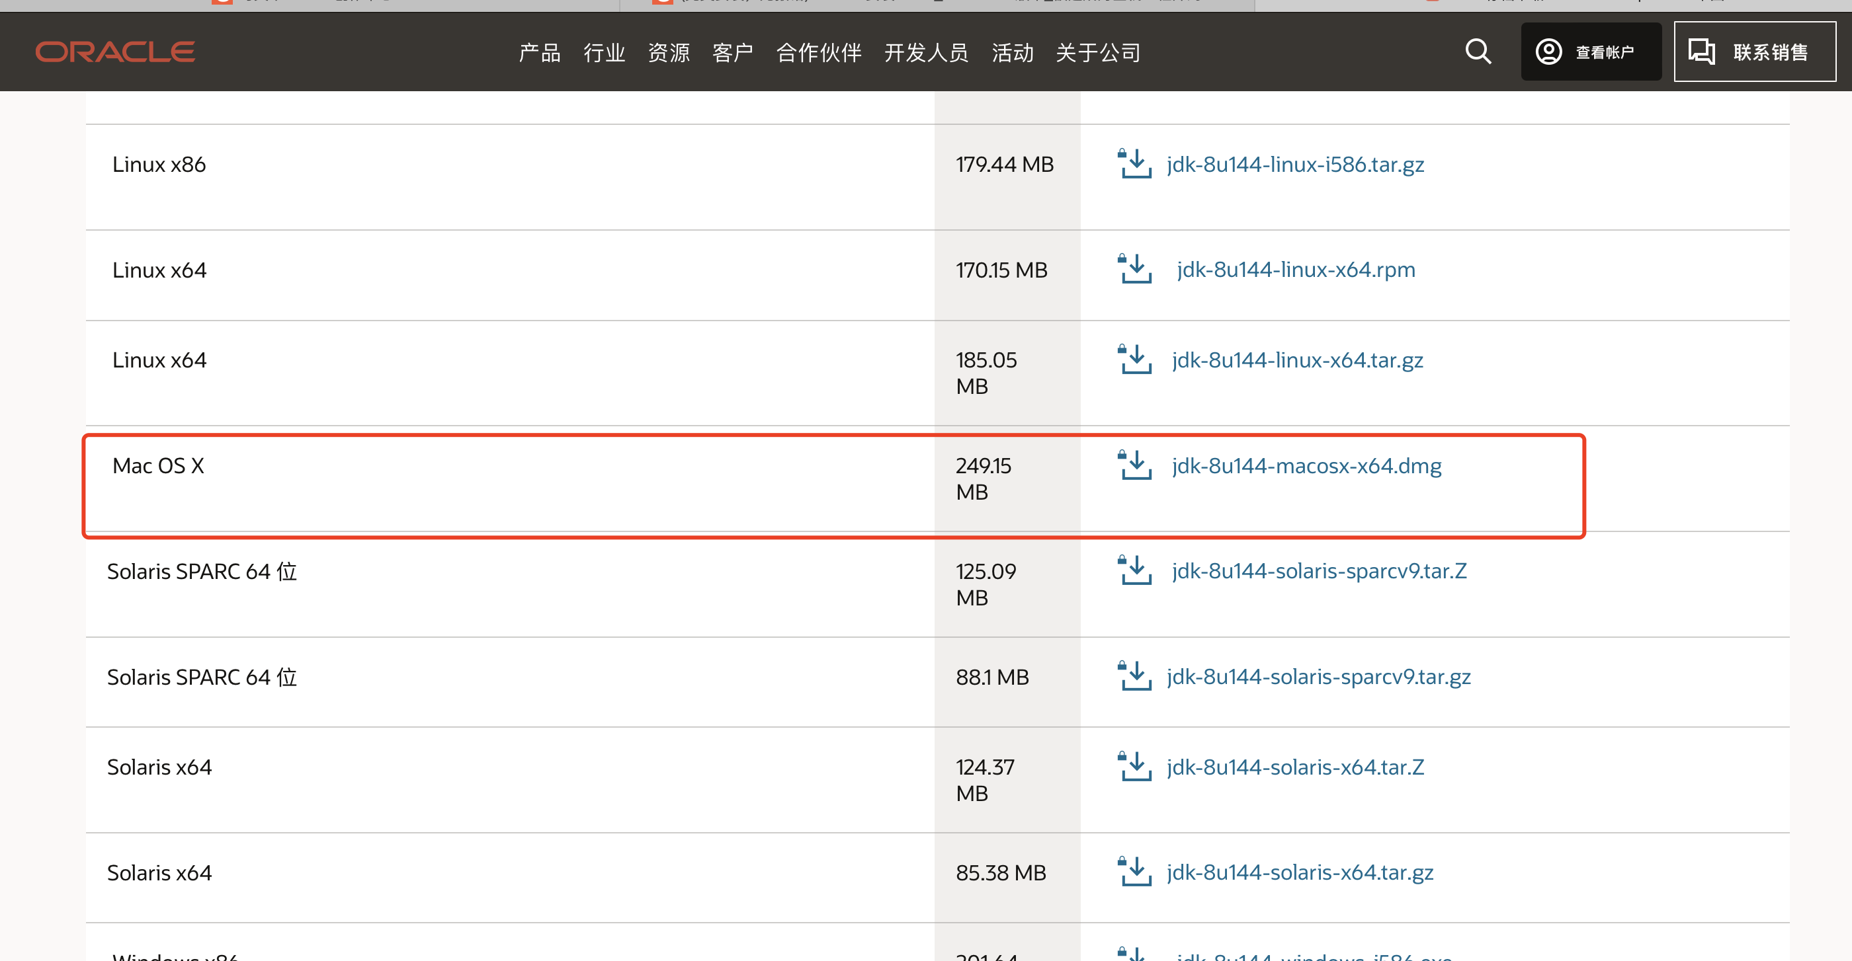Click the 查看帐户 account button

[x=1590, y=52]
